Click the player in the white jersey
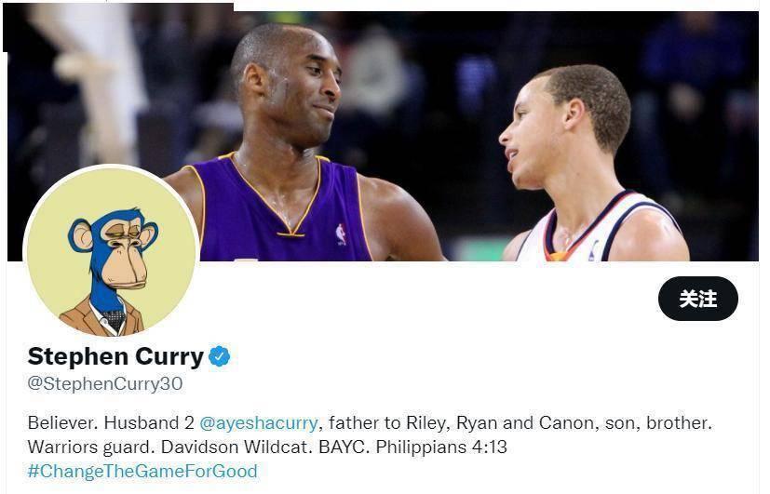Screen dimensions: 770x494 click(x=589, y=167)
